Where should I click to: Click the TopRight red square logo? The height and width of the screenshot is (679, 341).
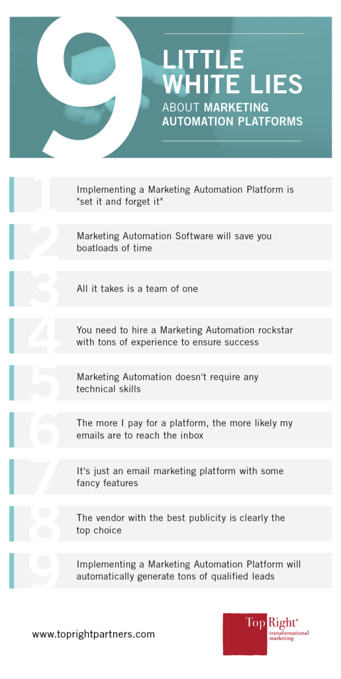click(x=245, y=634)
